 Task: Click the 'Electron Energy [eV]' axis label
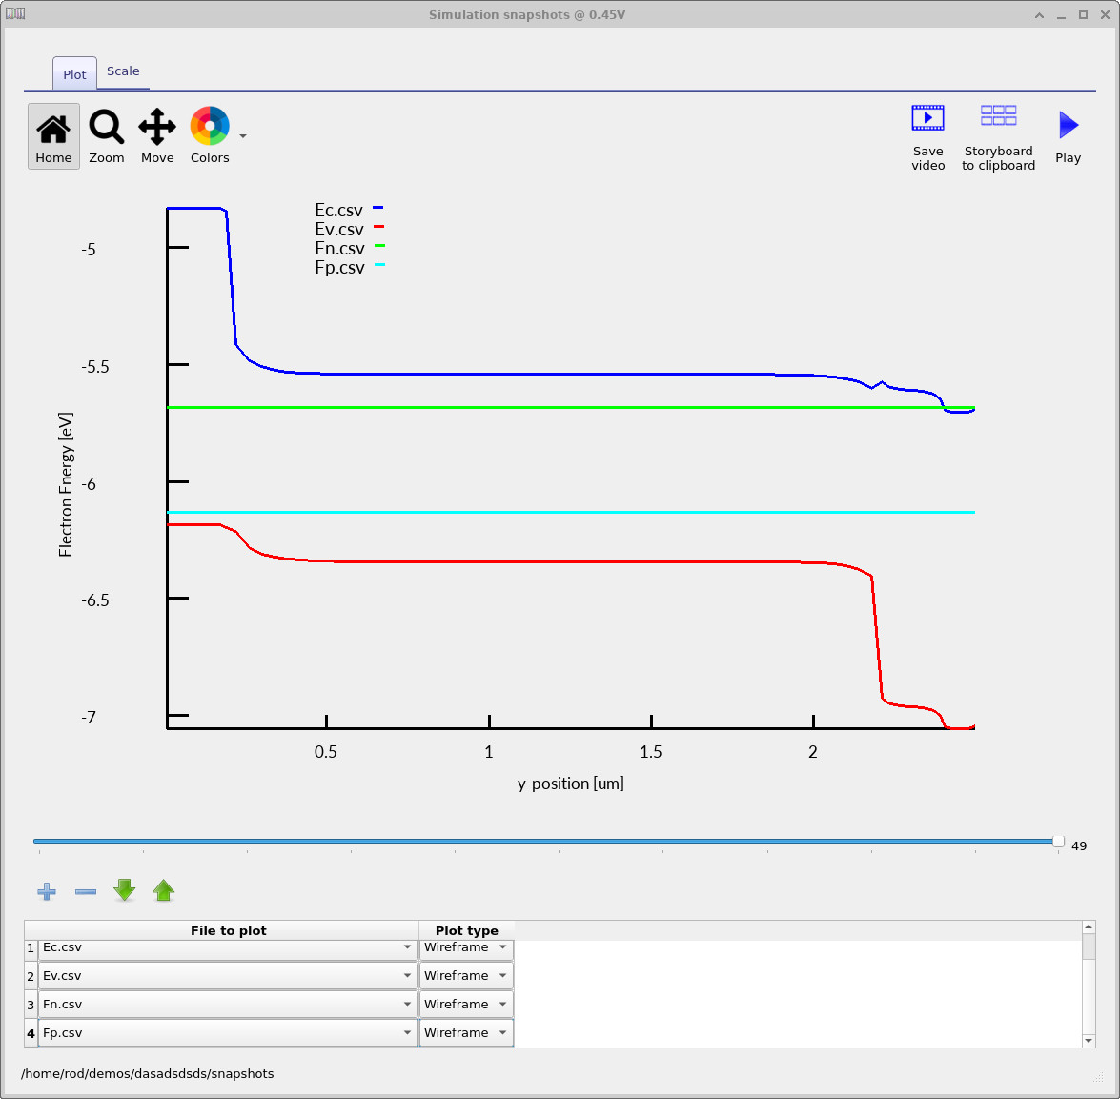pyautogui.click(x=66, y=484)
